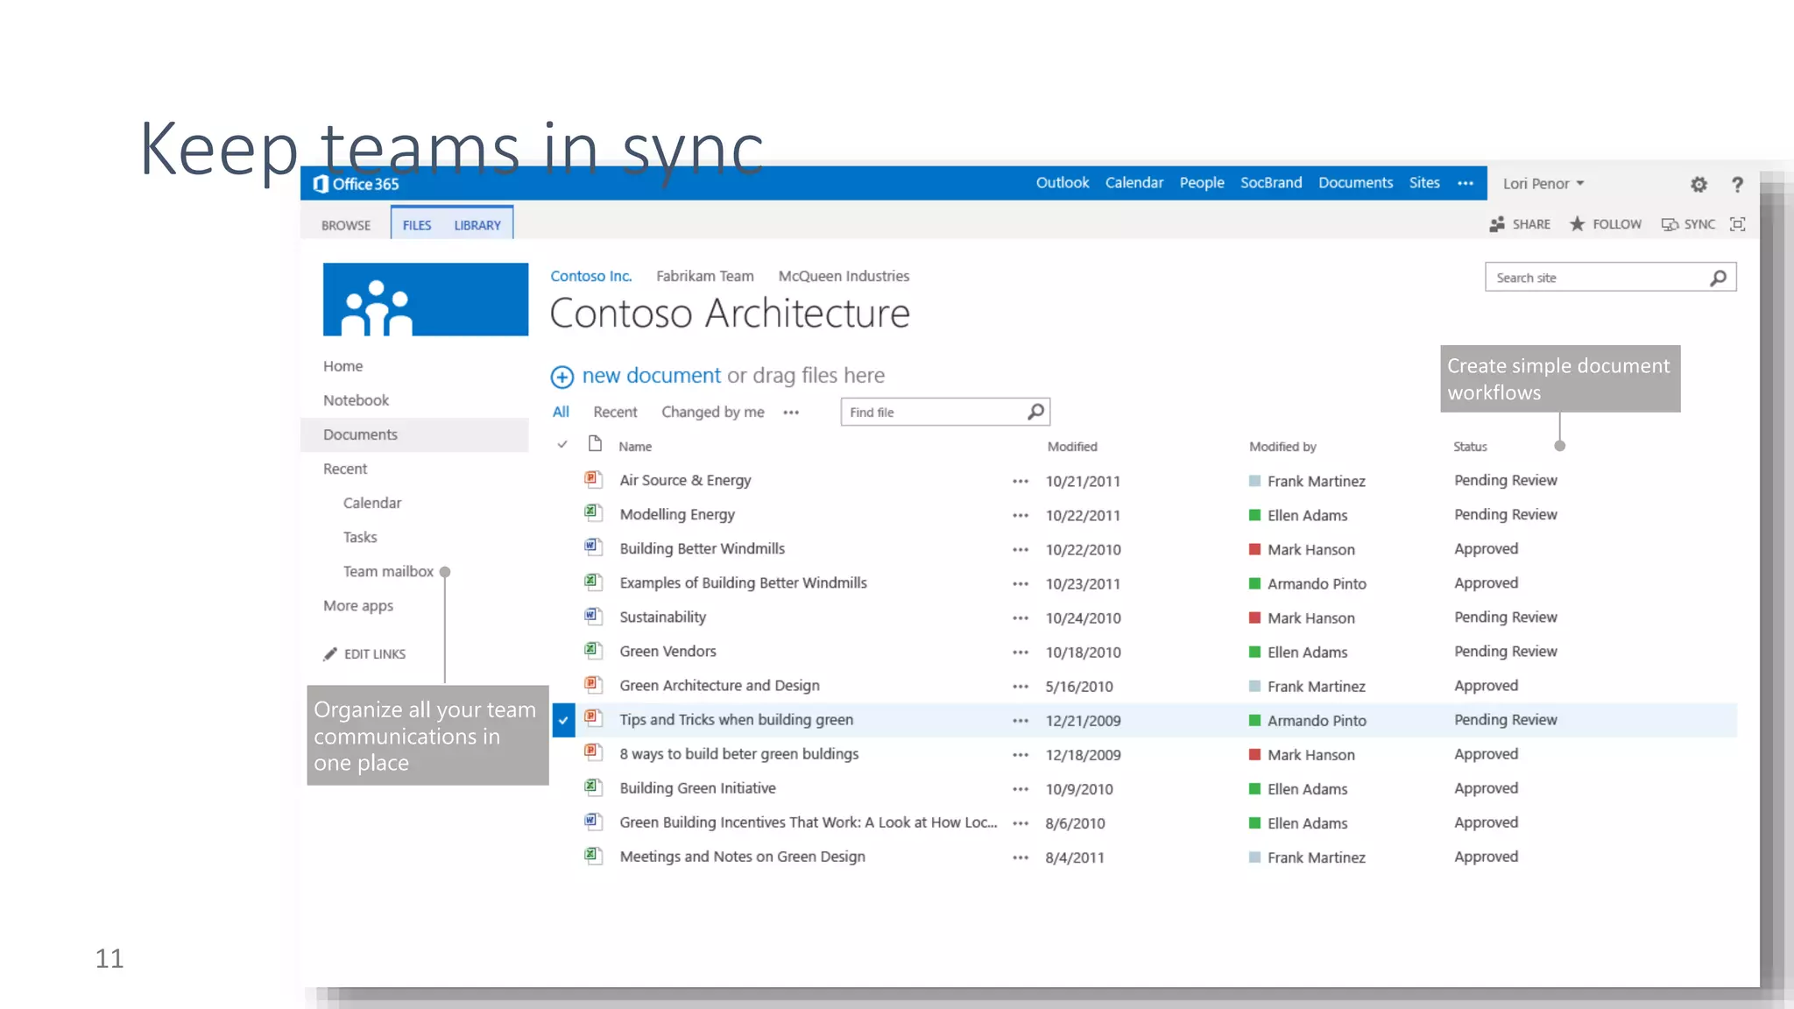Open Sites from the top navigation
1794x1009 pixels.
click(x=1424, y=183)
